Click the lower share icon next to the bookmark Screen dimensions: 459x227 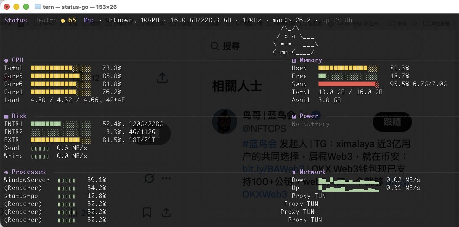(x=166, y=212)
